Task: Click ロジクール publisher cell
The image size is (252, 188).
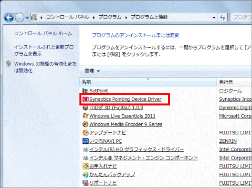Action: pos(231,91)
